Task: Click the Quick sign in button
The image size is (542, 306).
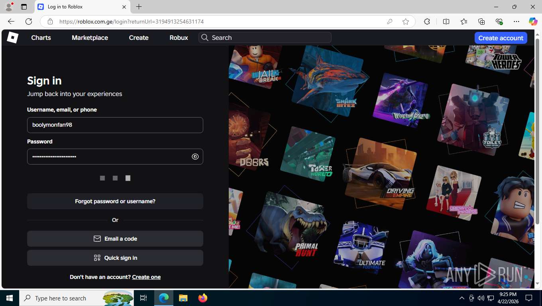Action: tap(115, 258)
